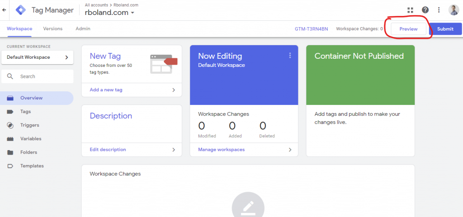Screen dimensions: 463x217
Task: Click the New Tag illustration icon
Action: pos(164,63)
